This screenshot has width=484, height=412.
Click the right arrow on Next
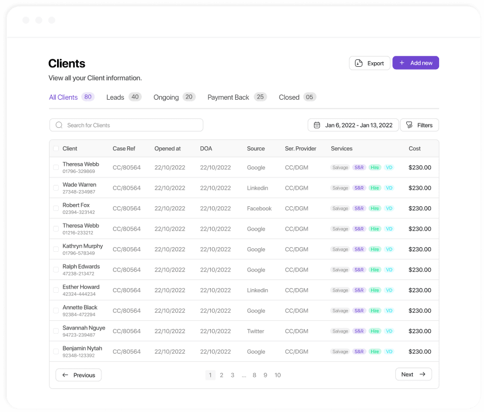pos(422,375)
